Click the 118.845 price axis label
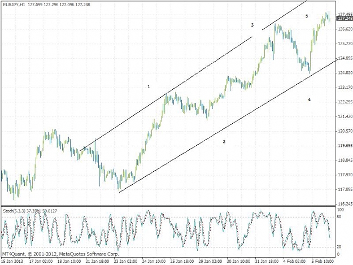 pyautogui.click(x=345, y=160)
